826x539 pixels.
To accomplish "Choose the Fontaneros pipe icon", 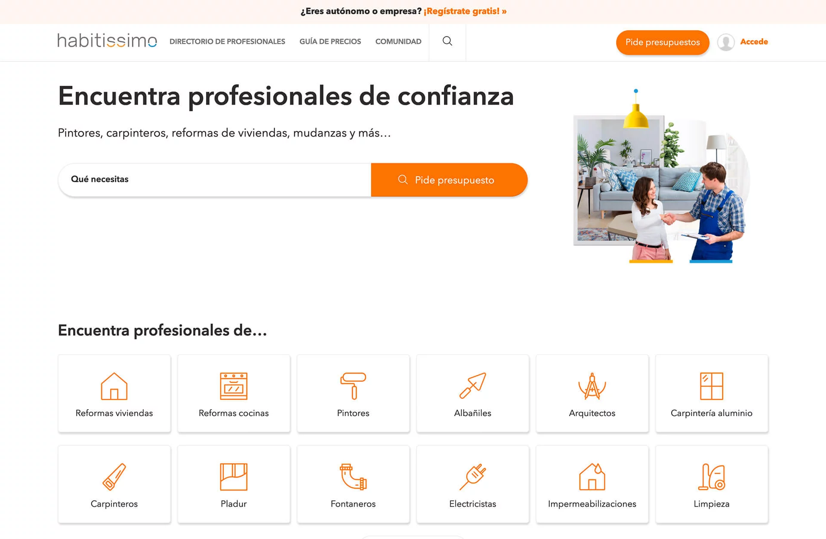I will point(353,477).
